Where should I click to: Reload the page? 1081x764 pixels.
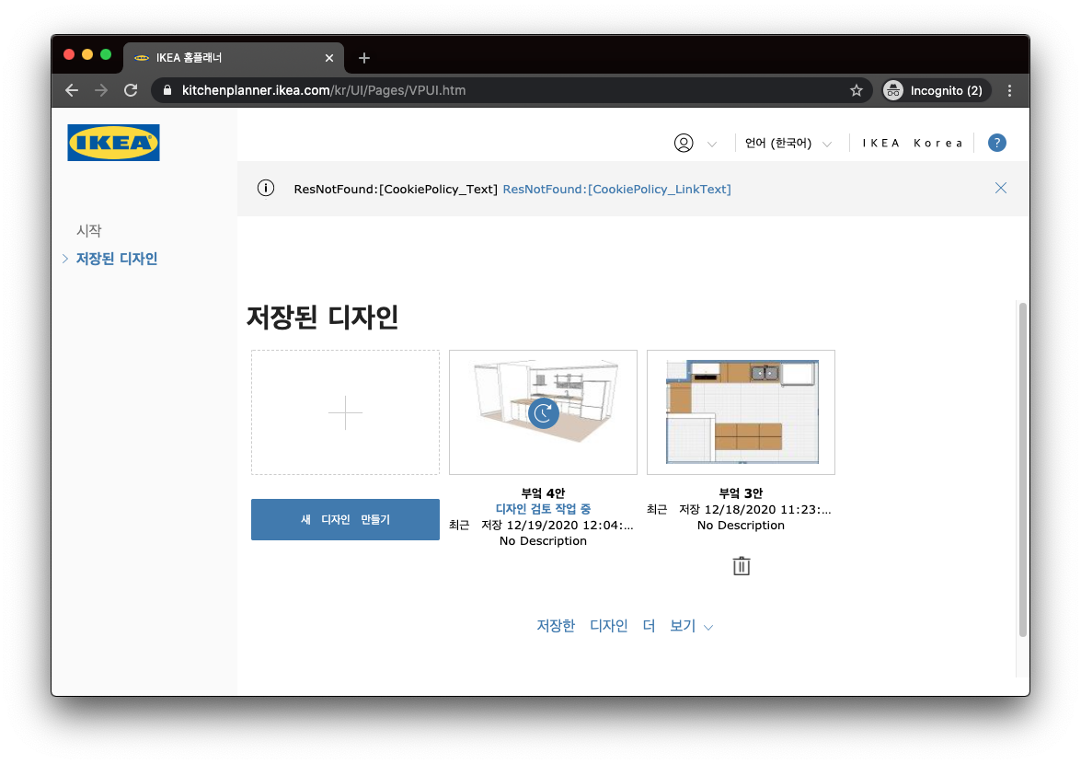[x=131, y=90]
